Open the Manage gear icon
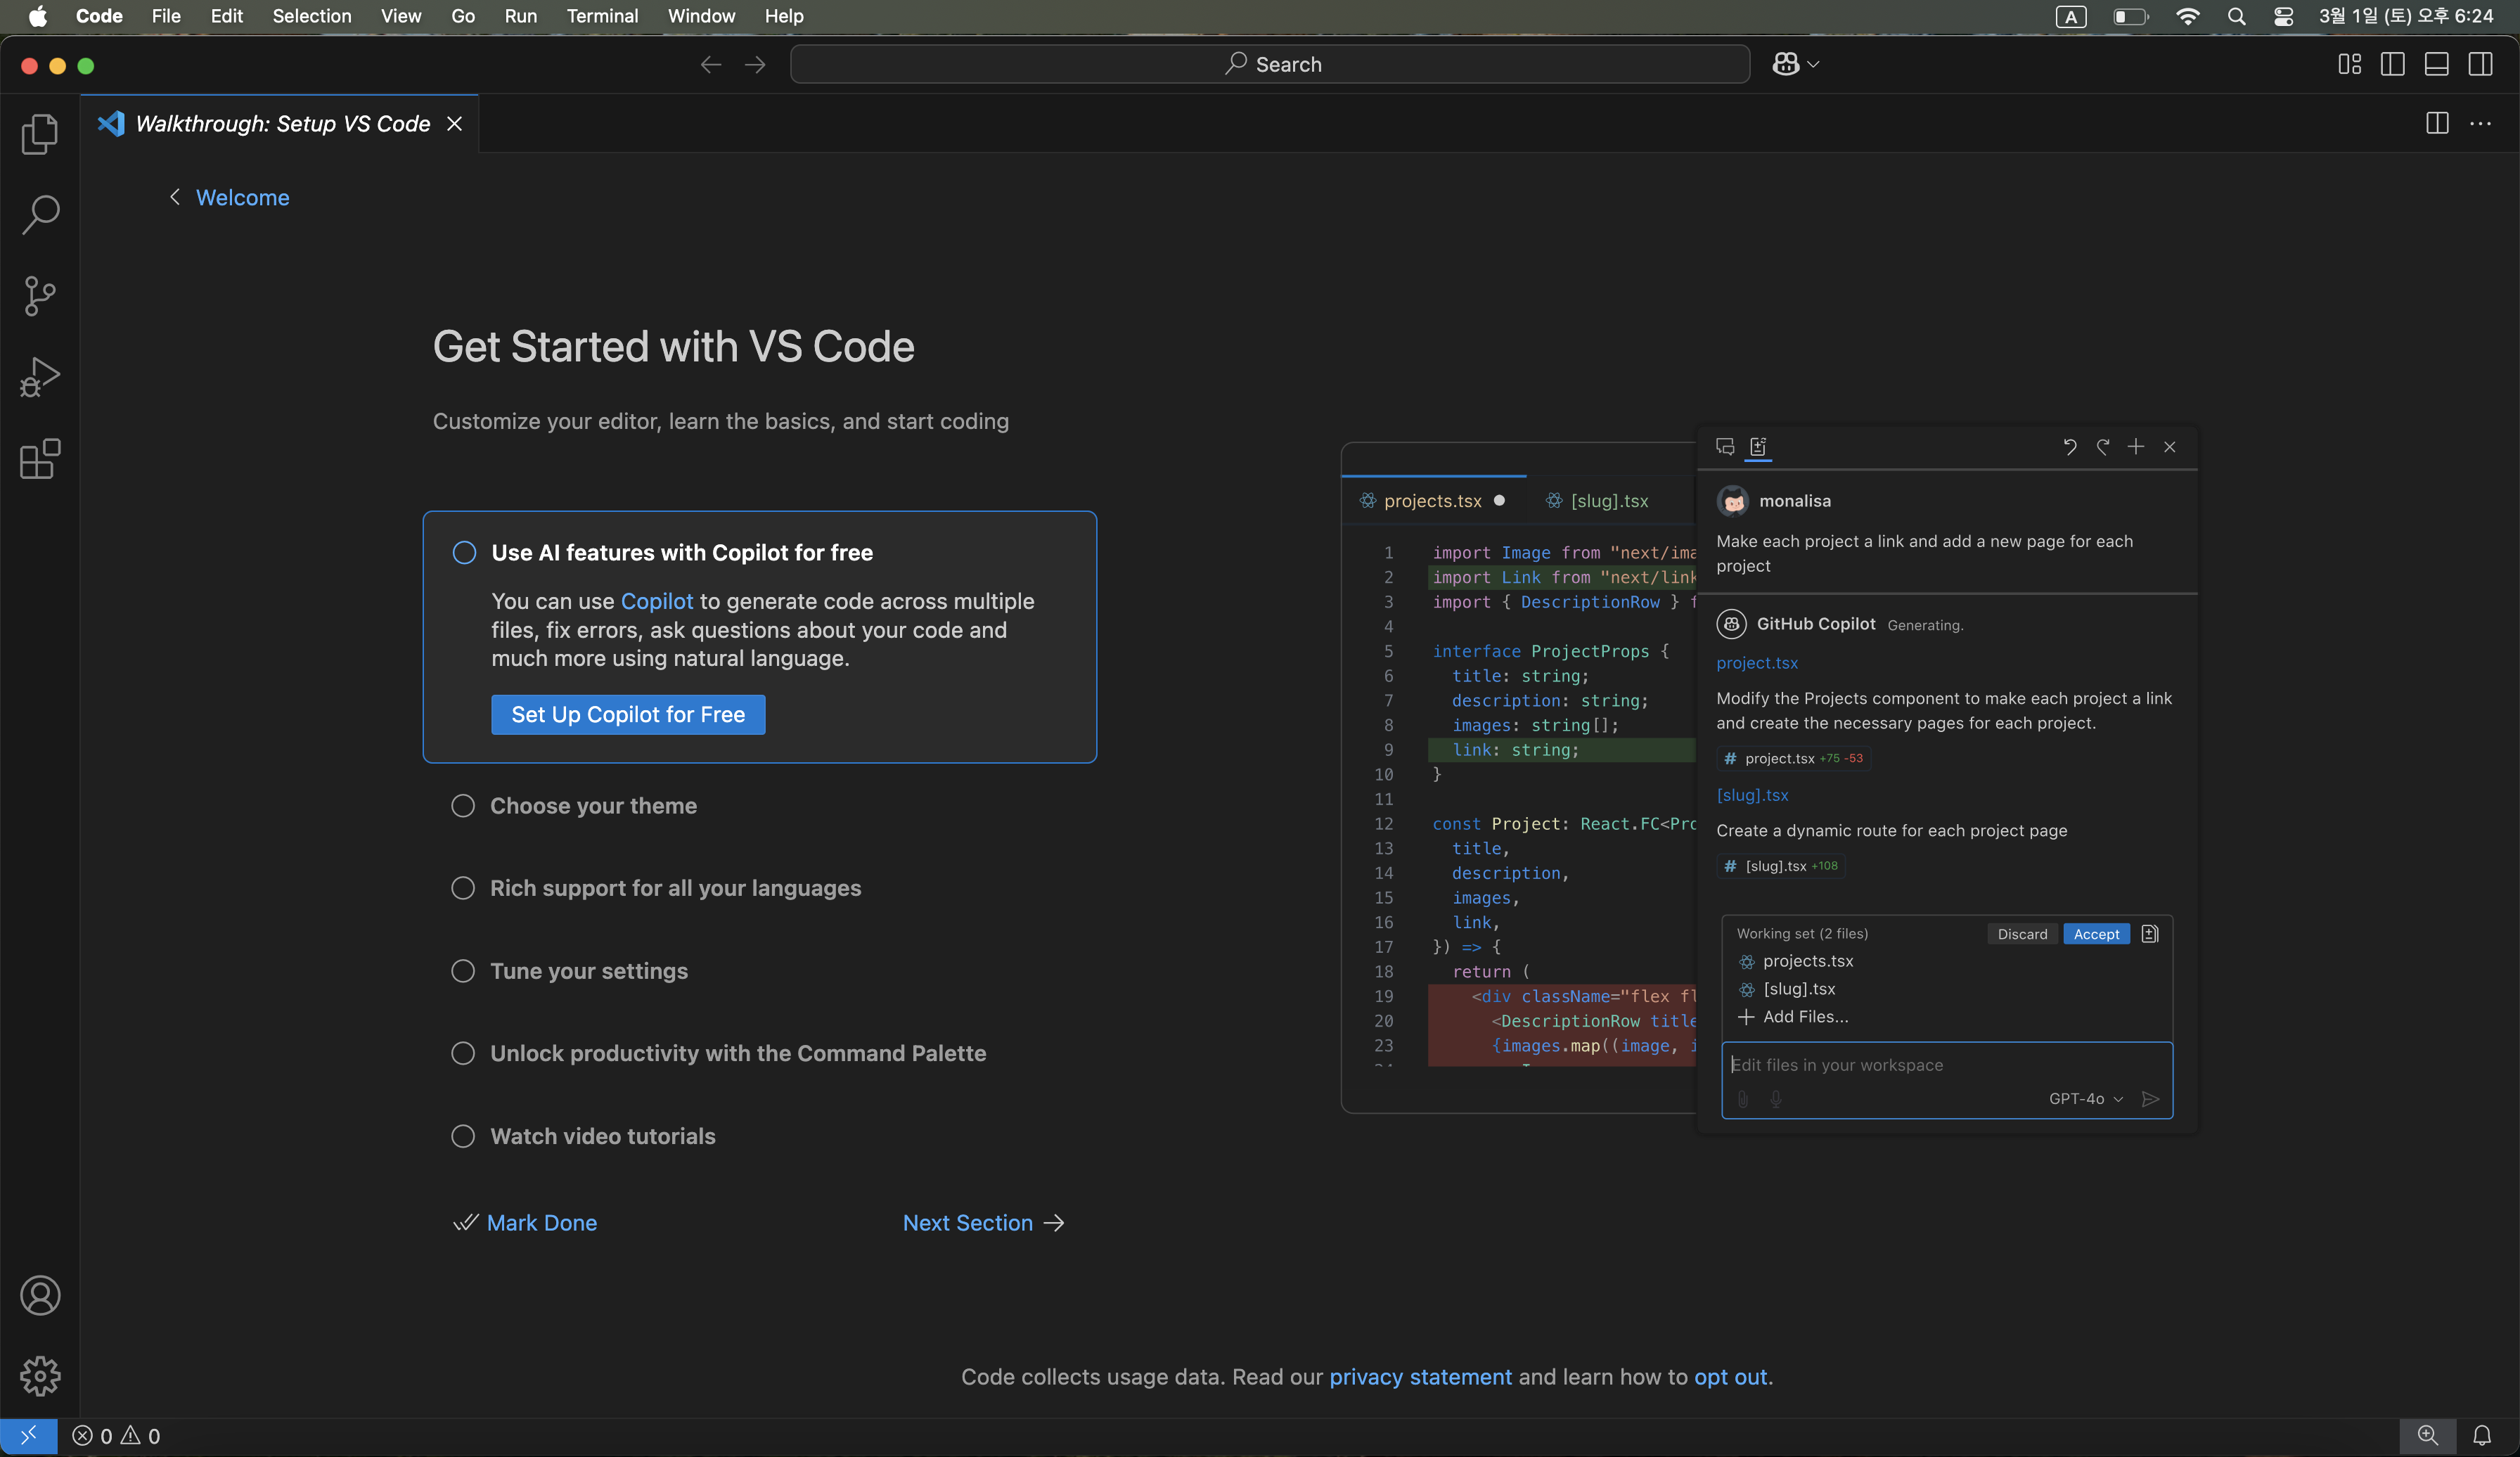 click(40, 1376)
